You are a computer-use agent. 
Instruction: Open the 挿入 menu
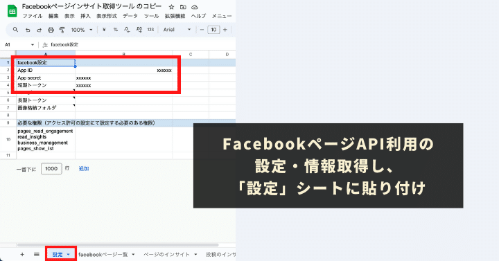(85, 16)
